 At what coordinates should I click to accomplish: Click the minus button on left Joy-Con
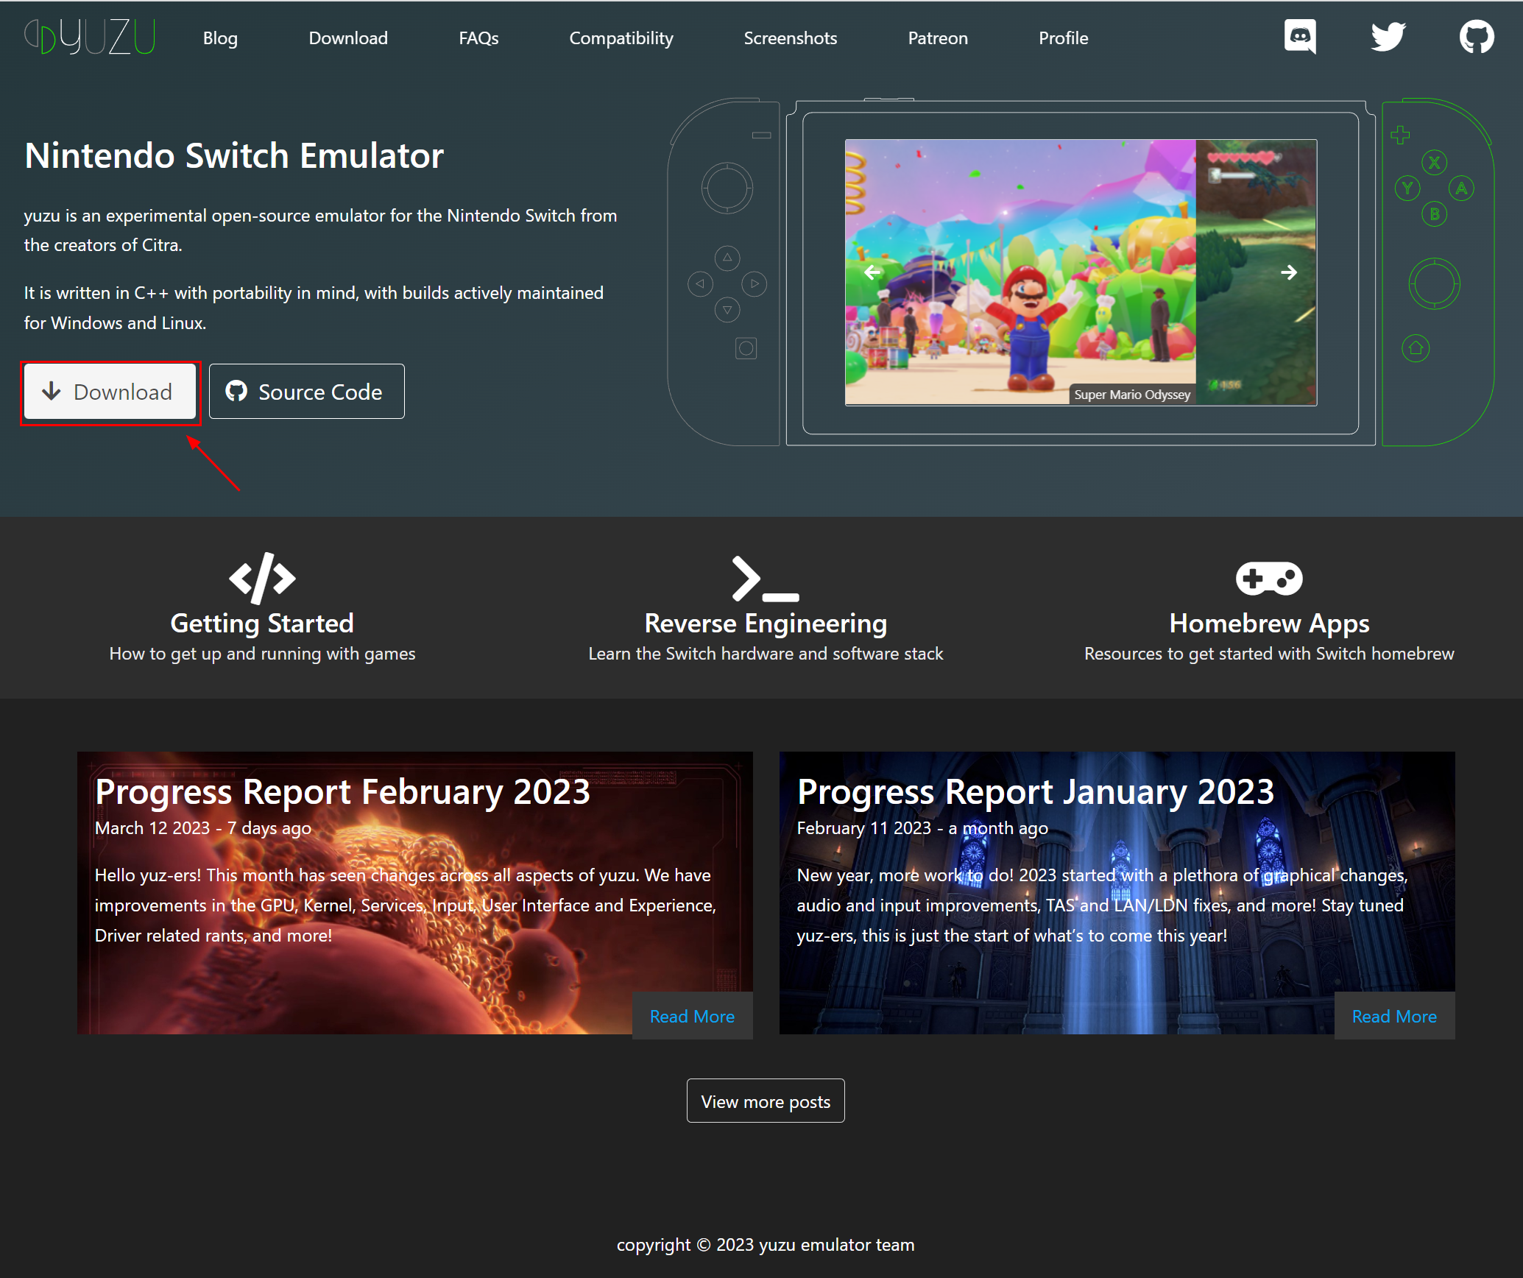(x=761, y=135)
